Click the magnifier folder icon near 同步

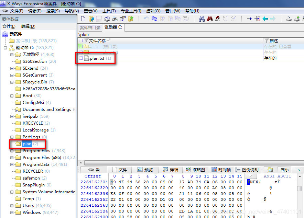[x=270, y=170]
